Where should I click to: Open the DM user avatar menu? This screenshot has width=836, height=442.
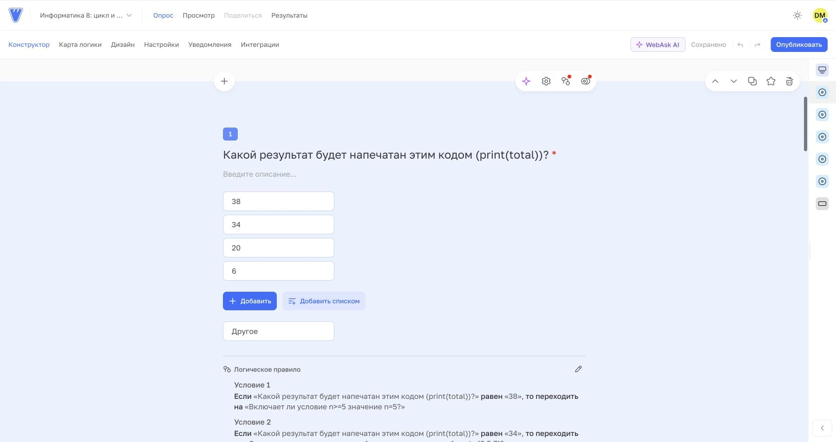(x=820, y=15)
